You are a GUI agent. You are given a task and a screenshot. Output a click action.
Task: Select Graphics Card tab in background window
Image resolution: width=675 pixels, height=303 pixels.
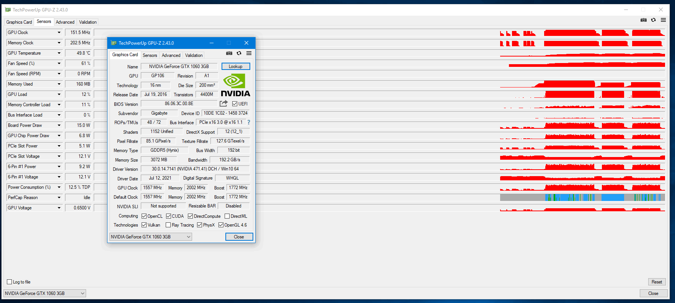pos(19,22)
